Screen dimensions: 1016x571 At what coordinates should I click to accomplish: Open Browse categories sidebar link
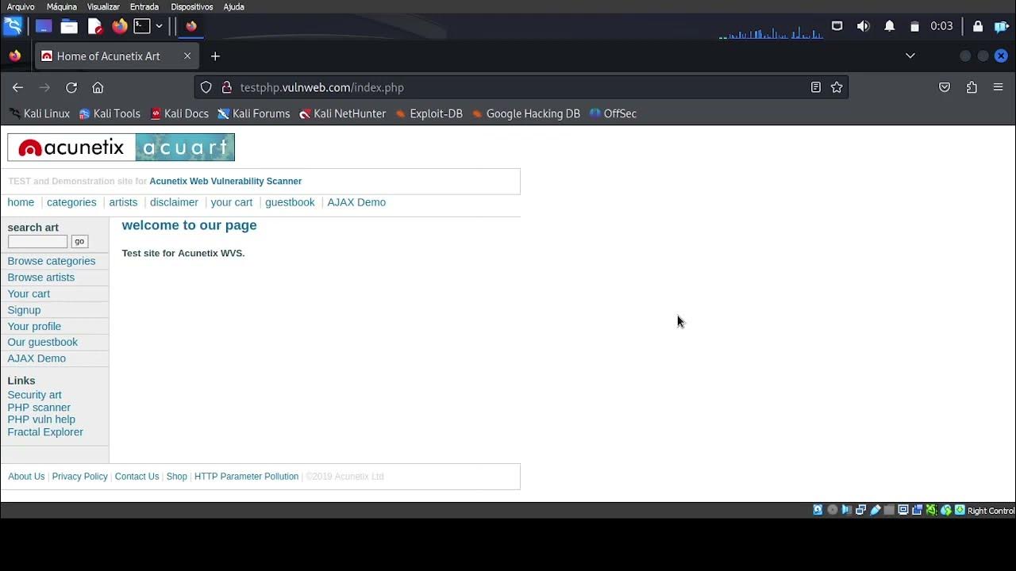click(52, 261)
